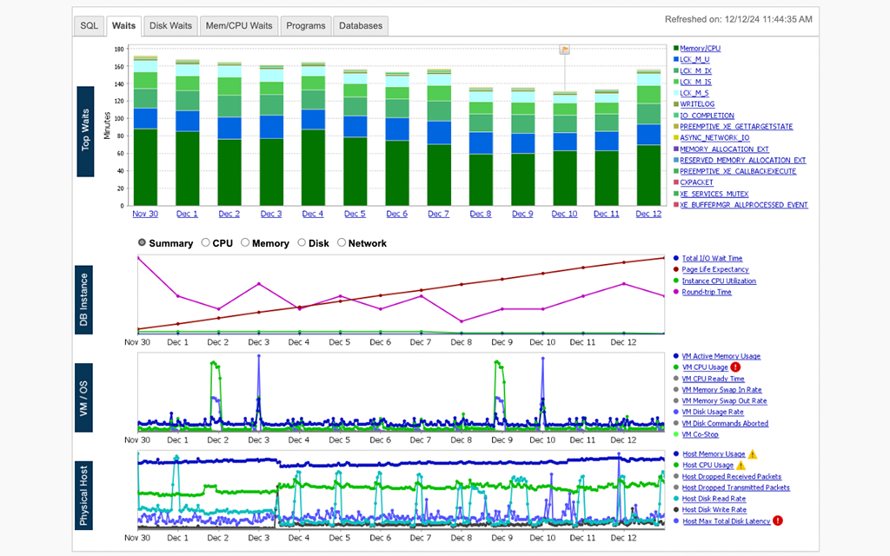Choose the Network radio option
Screen dimensions: 890x556
point(340,243)
